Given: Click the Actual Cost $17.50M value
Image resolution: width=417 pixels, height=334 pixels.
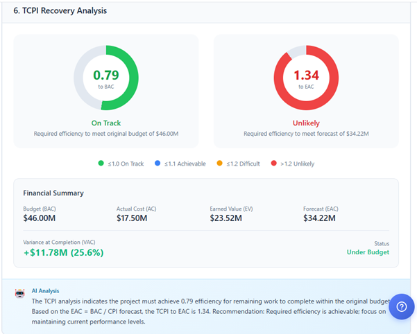Looking at the screenshot, I should [x=135, y=218].
